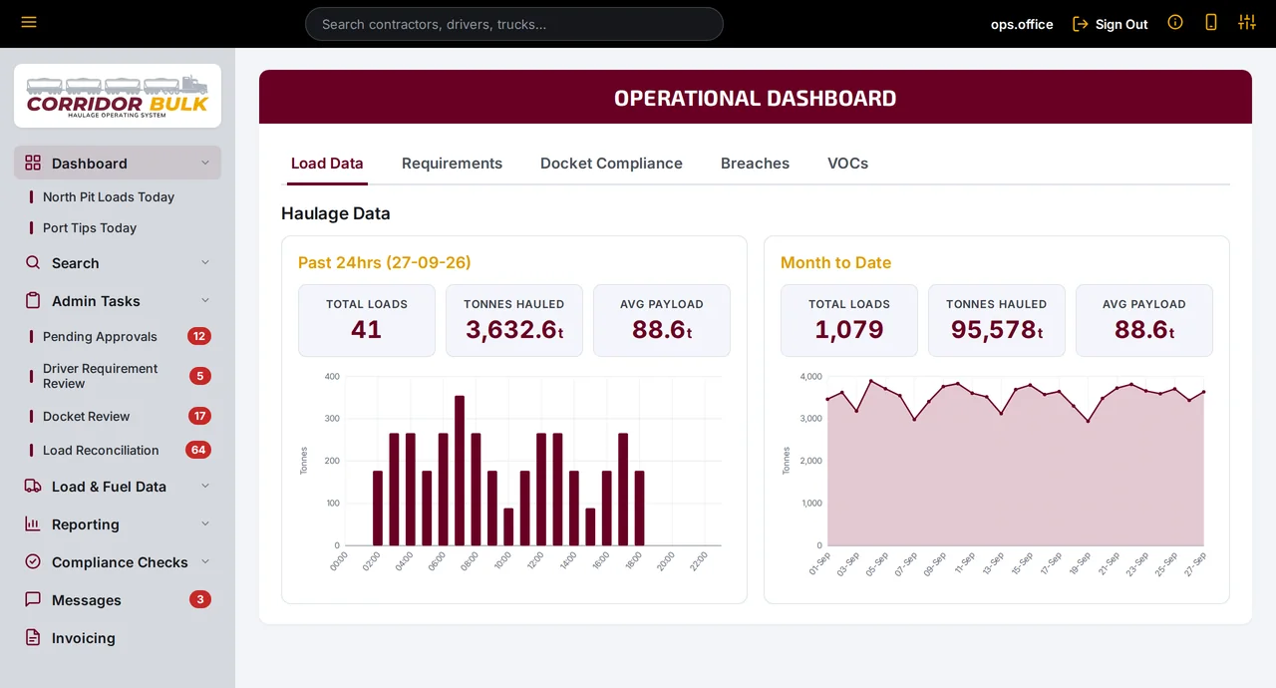Click the Messages speech bubble icon
The image size is (1276, 688).
[x=33, y=599]
